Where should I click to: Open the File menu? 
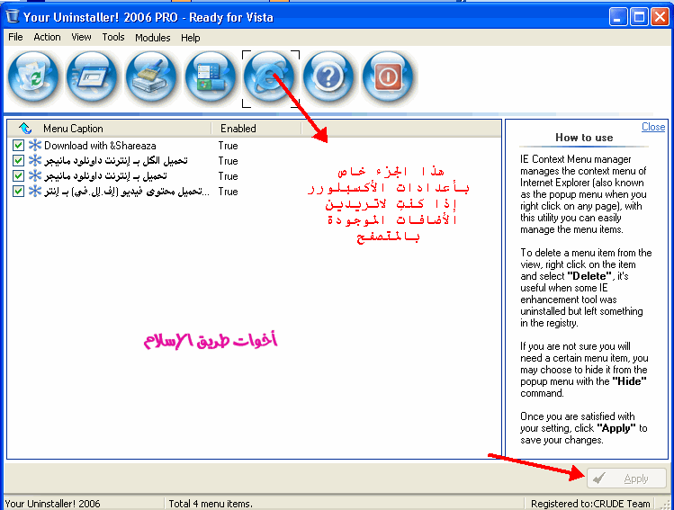click(x=15, y=38)
